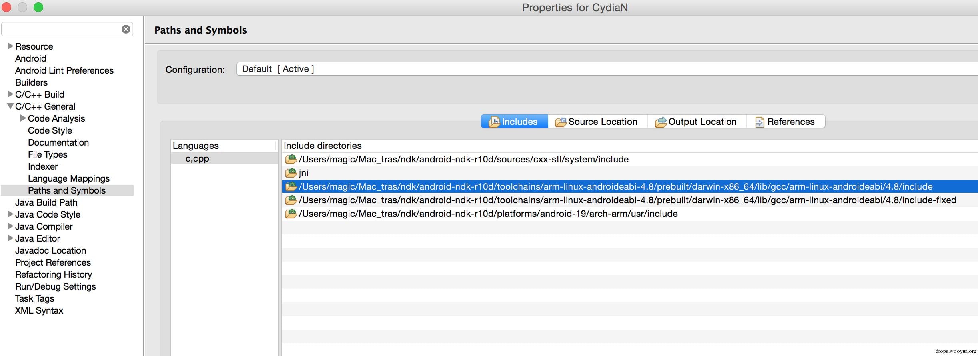978x356 pixels.
Task: Select Java Build Path in the sidebar
Action: tap(46, 202)
